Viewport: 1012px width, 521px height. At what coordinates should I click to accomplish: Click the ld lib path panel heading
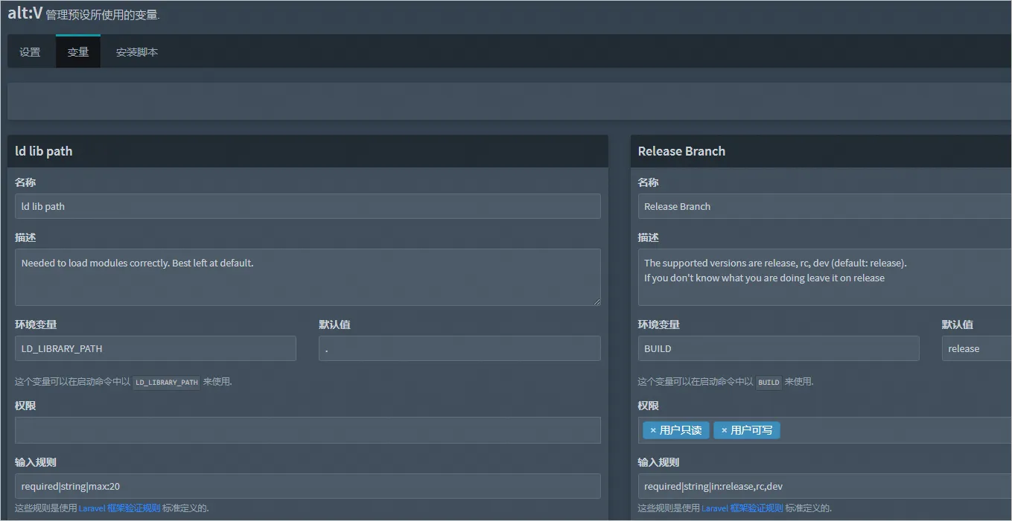[44, 151]
